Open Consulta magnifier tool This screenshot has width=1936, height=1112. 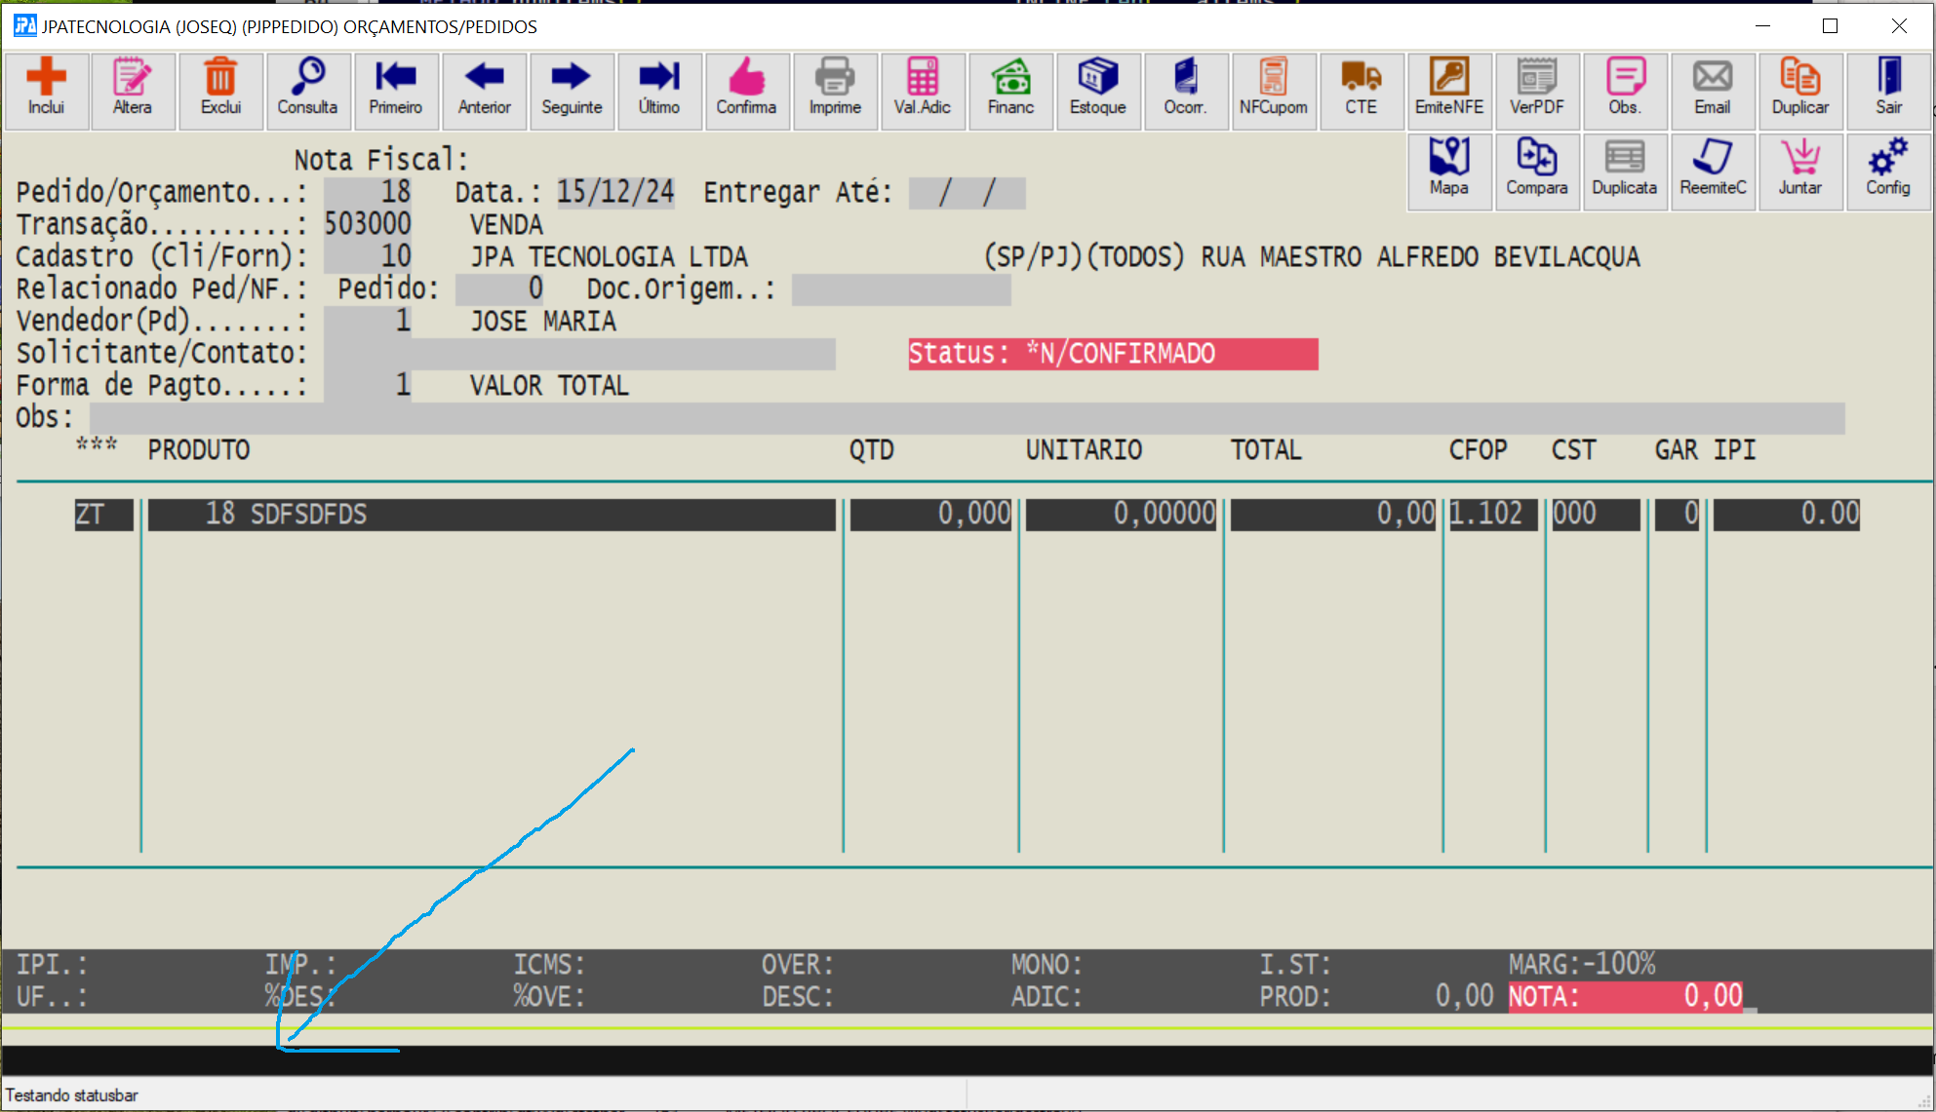(307, 78)
